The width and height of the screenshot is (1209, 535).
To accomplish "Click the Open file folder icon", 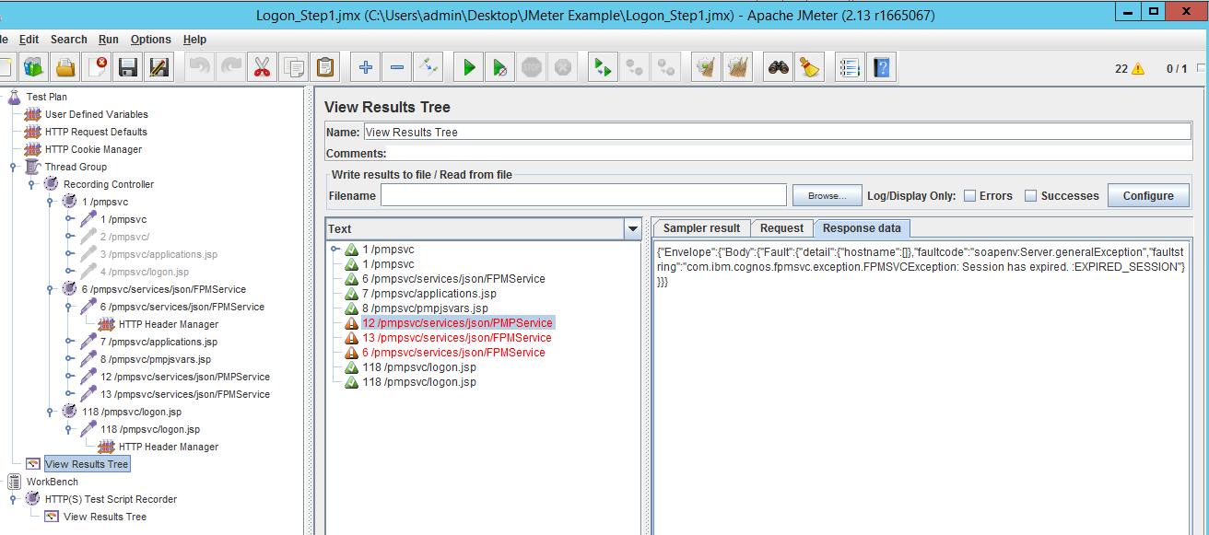I will (65, 67).
